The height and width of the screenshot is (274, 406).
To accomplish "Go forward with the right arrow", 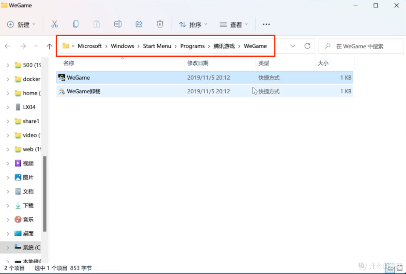I will [x=23, y=46].
